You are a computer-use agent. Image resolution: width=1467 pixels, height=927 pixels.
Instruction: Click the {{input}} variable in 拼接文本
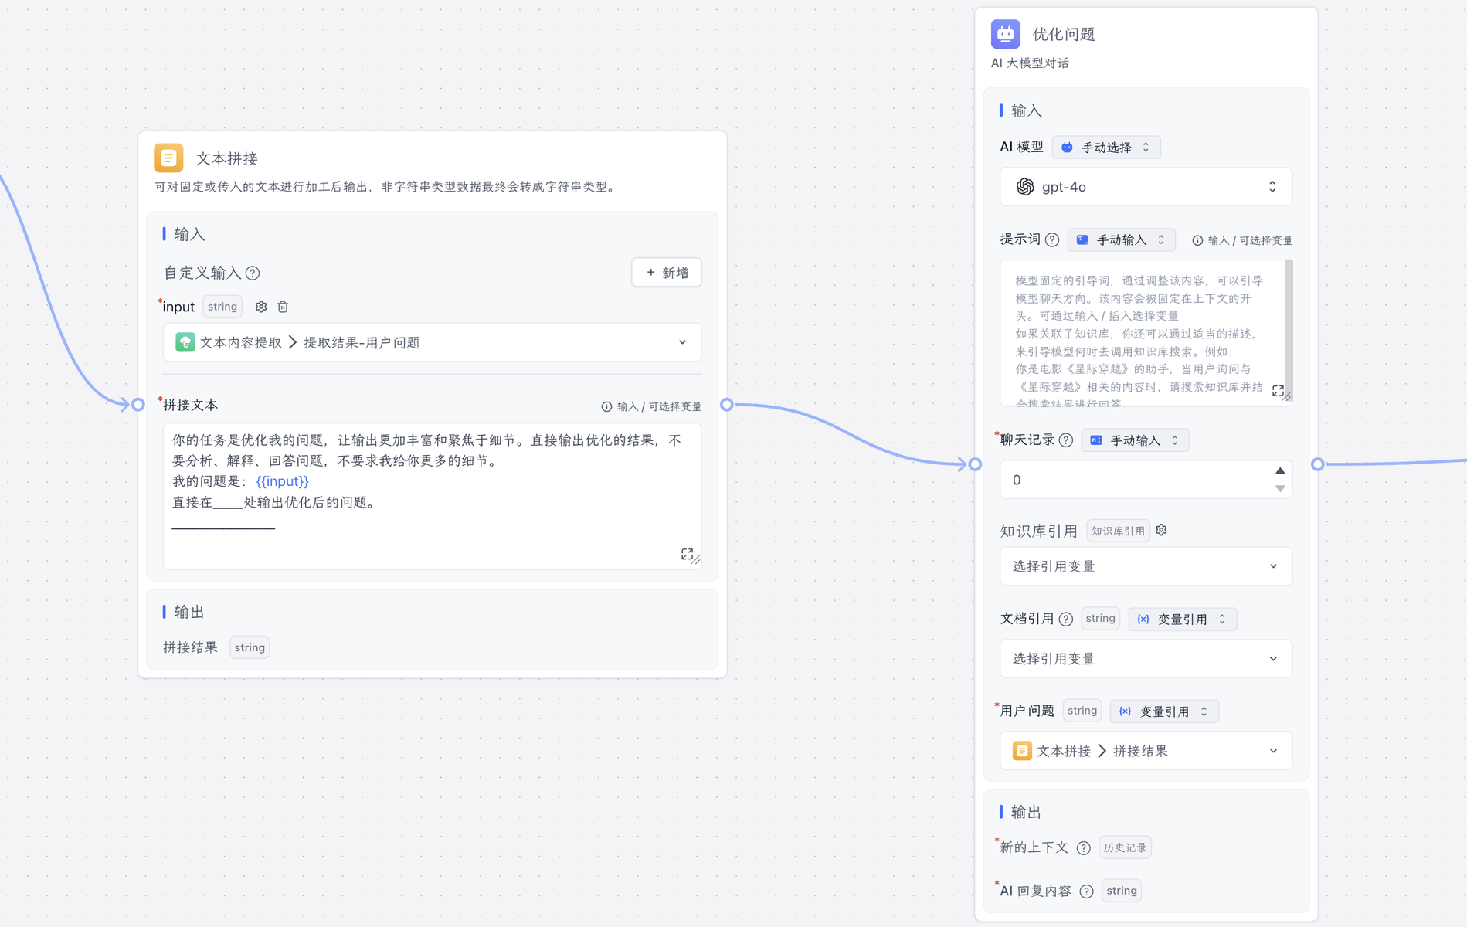pos(282,481)
